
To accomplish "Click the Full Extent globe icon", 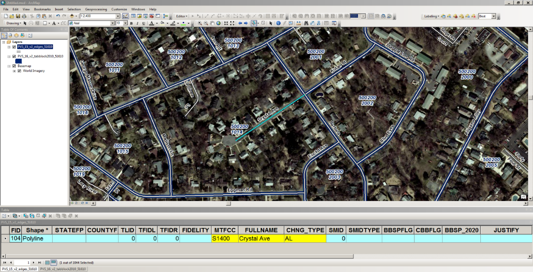I will tap(219, 23).
